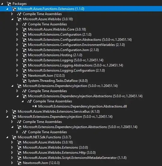
Task: Select the 'Packages' root label
Action: click(x=19, y=4)
